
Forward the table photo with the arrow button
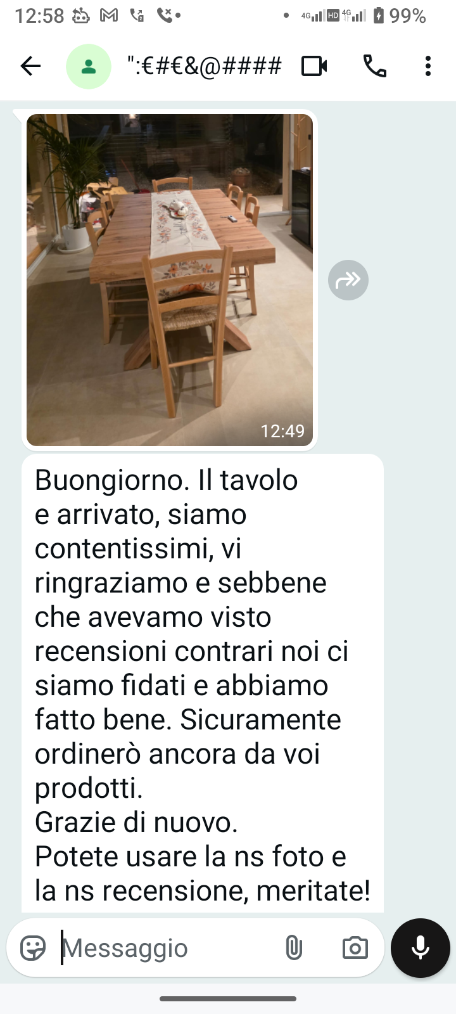pyautogui.click(x=348, y=279)
